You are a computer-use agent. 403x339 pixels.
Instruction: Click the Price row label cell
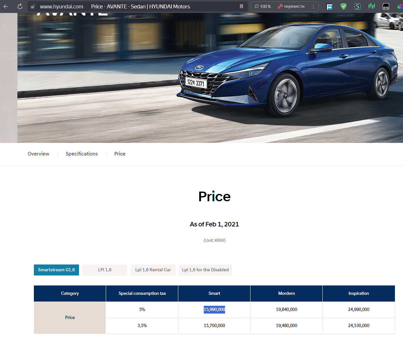click(70, 318)
